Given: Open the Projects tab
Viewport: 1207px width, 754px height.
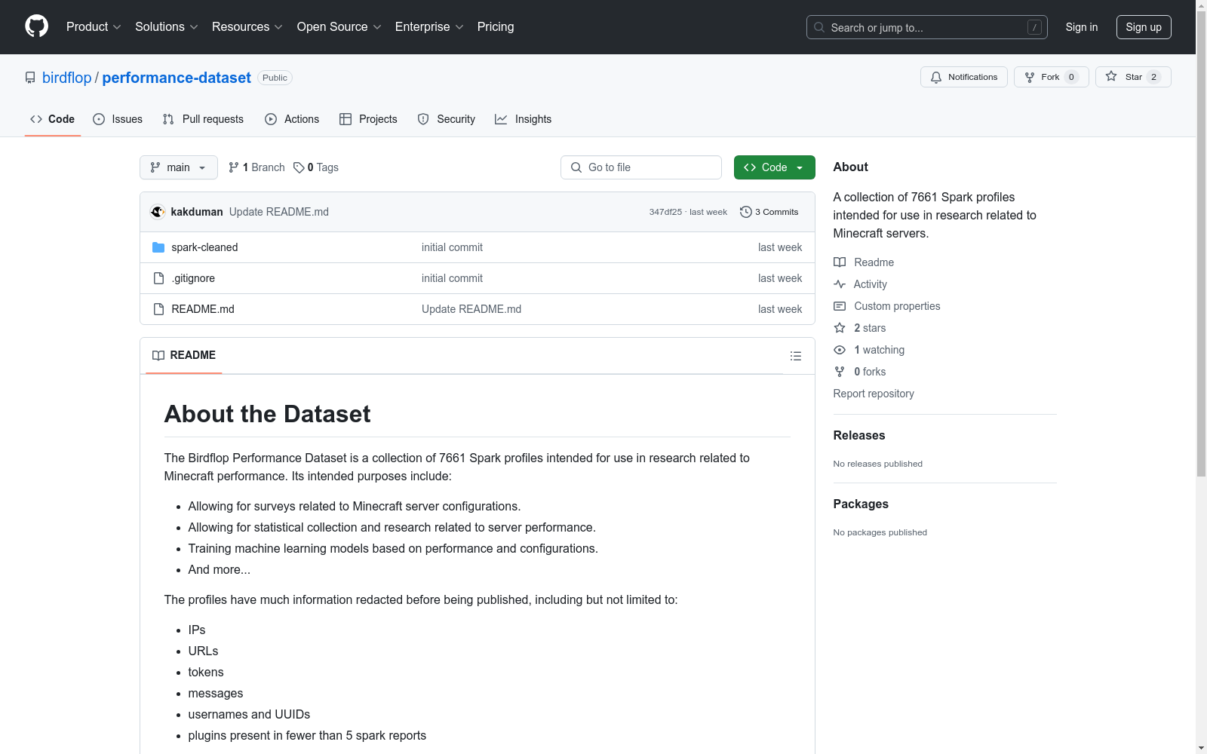Looking at the screenshot, I should 368,119.
